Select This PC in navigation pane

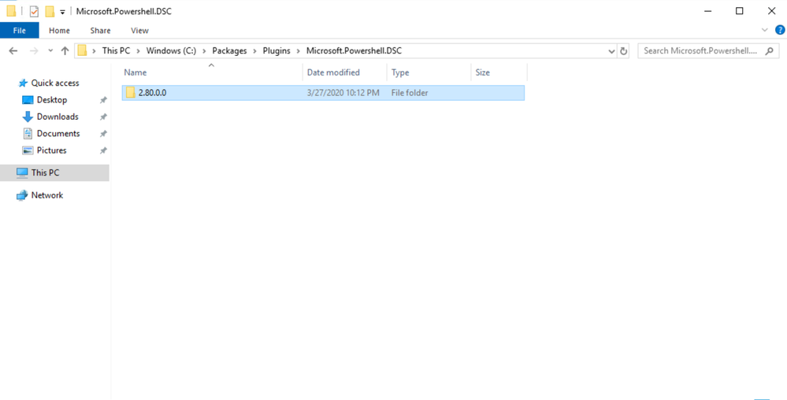[54, 172]
